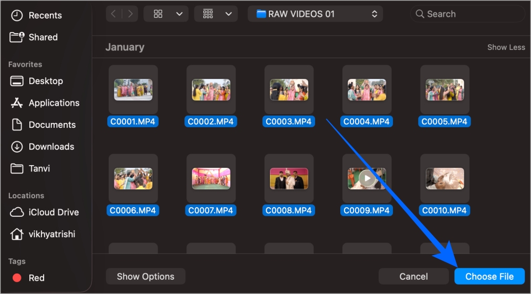Select the Red tag
Screen dimensions: 531x294
click(x=28, y=278)
